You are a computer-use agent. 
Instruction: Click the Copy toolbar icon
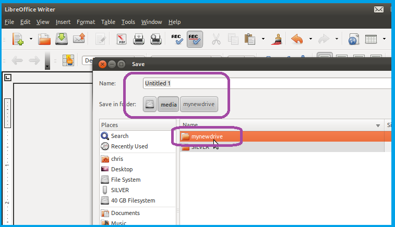pos(233,39)
